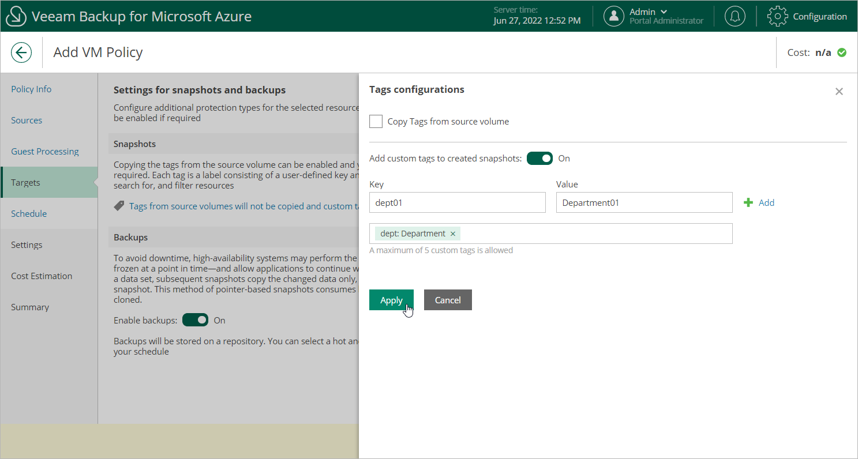The image size is (858, 459).
Task: Click the Configuration gear icon
Action: (777, 16)
